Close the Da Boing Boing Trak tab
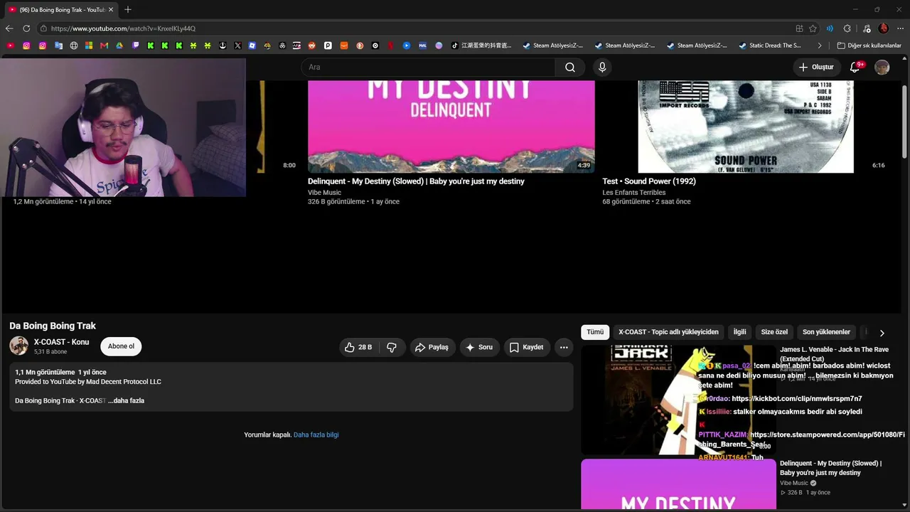The height and width of the screenshot is (512, 910). click(x=111, y=10)
